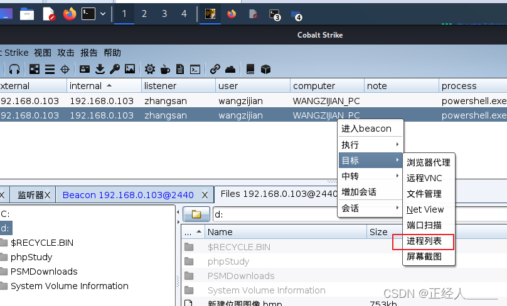Open the downloads arrow icon
Image resolution: width=507 pixels, height=306 pixels.
(100, 69)
